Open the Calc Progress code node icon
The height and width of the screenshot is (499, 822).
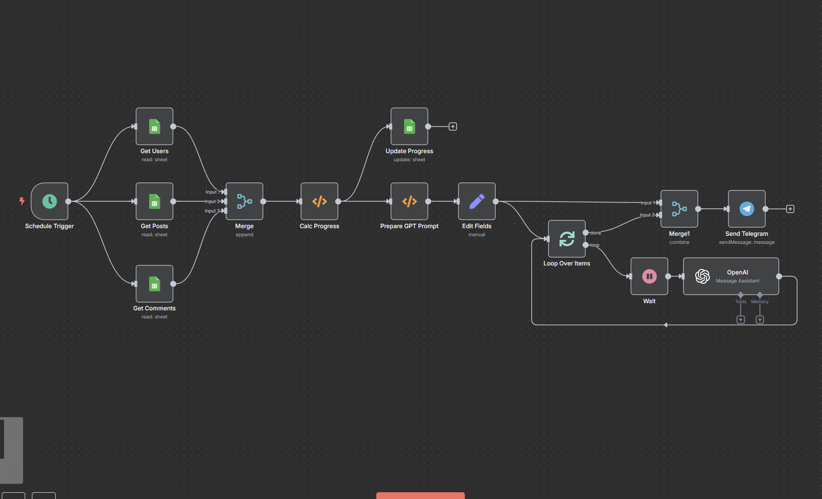coord(320,201)
